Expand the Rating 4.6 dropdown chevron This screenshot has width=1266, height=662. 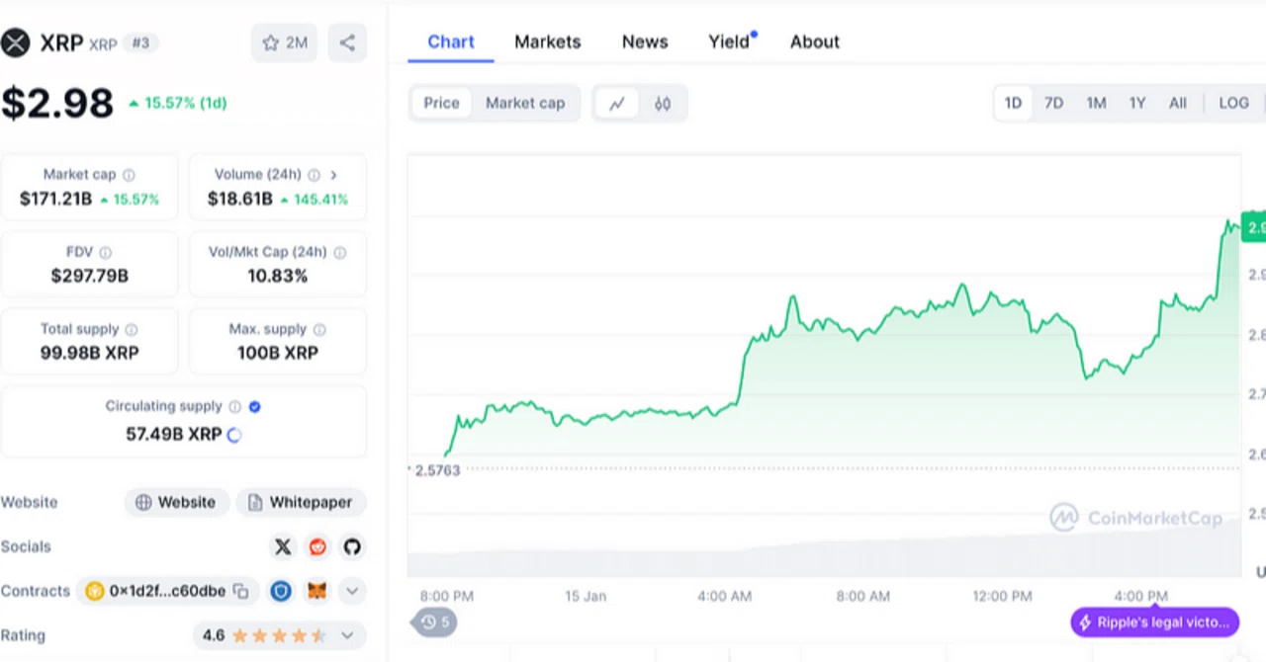coord(347,635)
